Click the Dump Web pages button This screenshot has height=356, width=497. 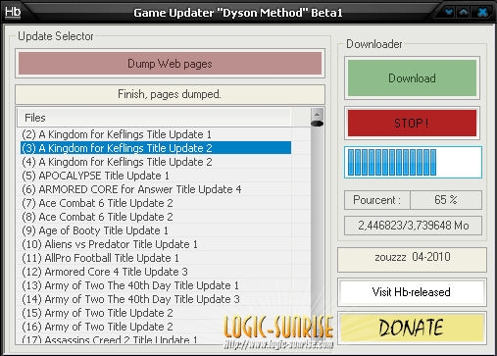point(170,64)
